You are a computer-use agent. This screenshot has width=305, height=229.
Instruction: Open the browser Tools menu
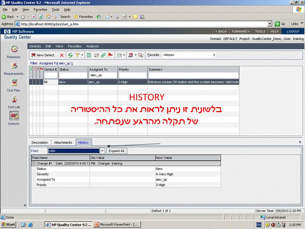(56, 10)
